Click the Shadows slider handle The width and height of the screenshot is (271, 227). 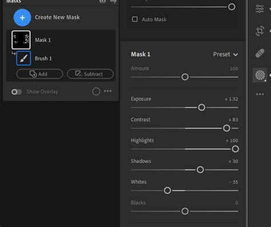[200, 170]
